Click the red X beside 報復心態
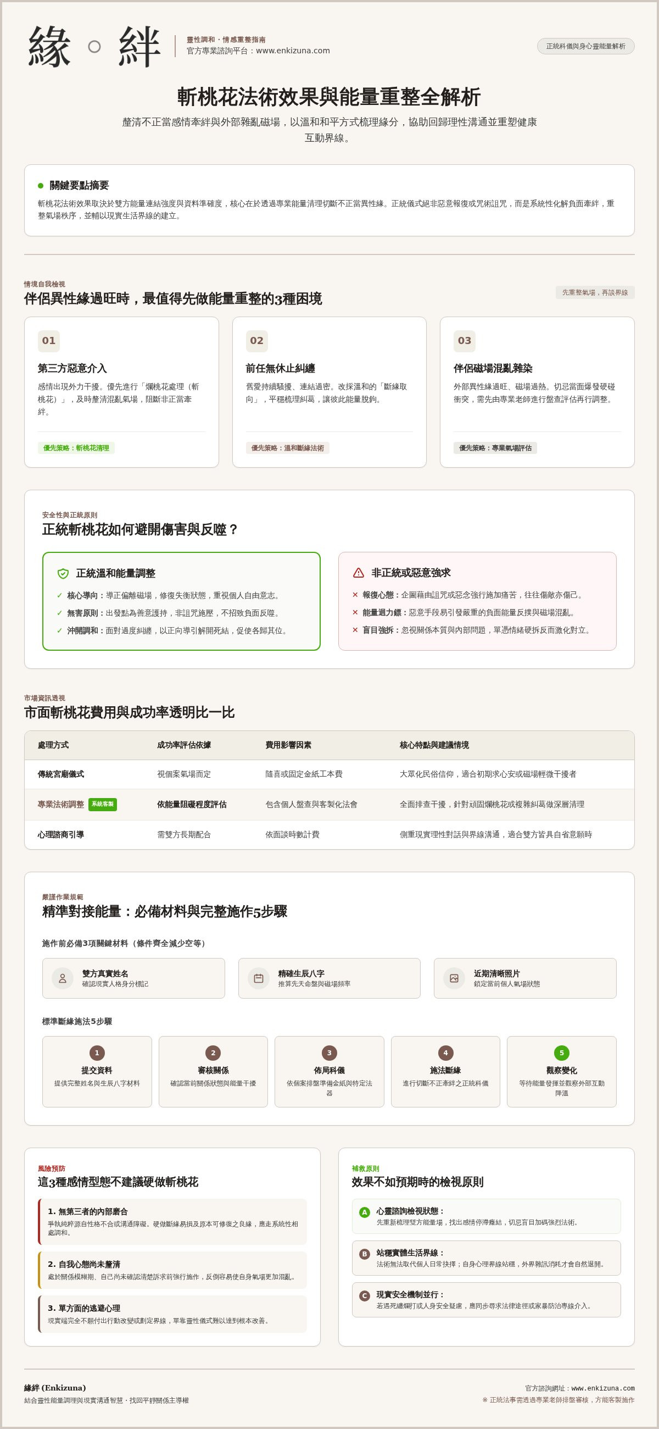Image resolution: width=659 pixels, height=1429 pixels. point(355,595)
